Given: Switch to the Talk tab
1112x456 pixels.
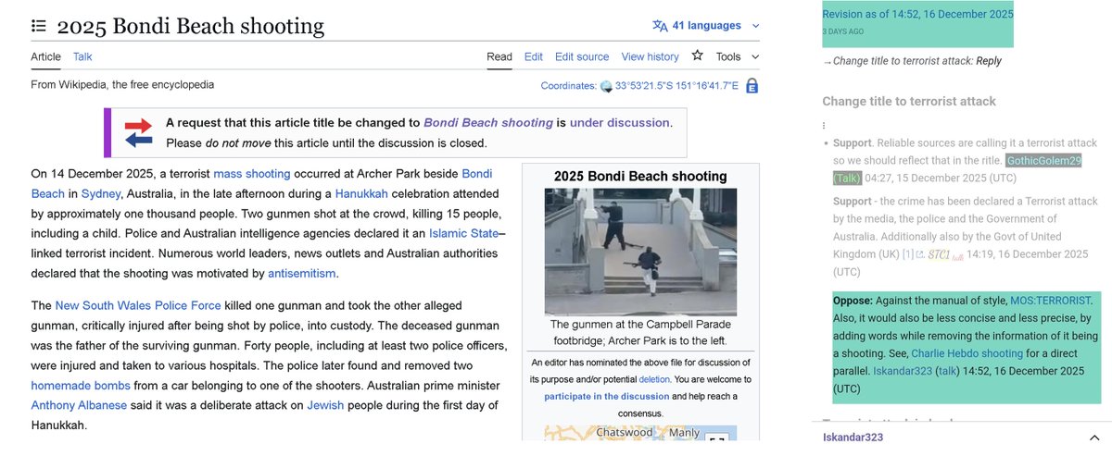Looking at the screenshot, I should click(82, 56).
